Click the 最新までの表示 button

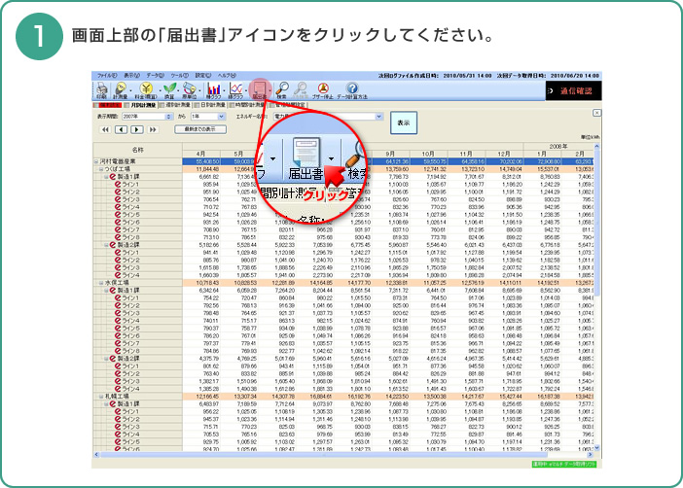(x=200, y=129)
